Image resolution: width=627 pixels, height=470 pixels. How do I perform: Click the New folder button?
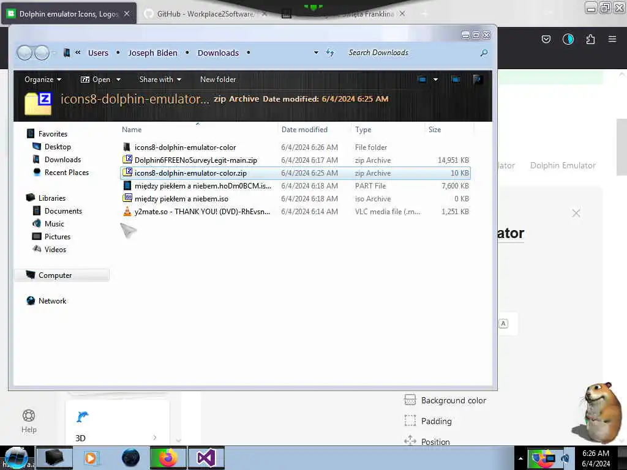coord(218,79)
